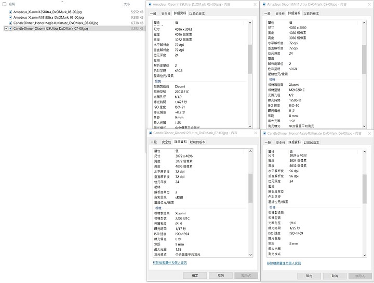
Task: Click 取消 in CandleDinner HonorMagic4Ultimate dialog
Action: (x=335, y=276)
